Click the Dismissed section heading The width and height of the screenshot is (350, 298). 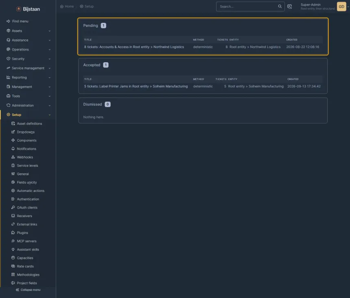[92, 104]
